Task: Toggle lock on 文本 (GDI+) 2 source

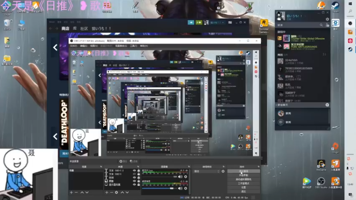Action: point(138,171)
